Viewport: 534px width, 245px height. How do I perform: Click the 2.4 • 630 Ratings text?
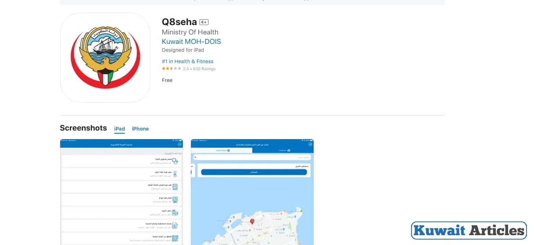point(199,69)
